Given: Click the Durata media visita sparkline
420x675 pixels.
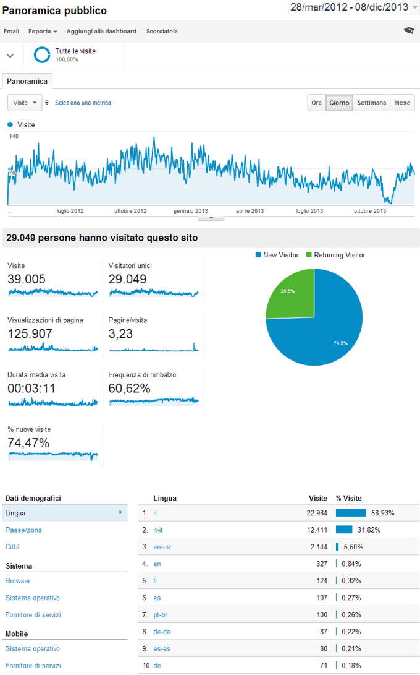Looking at the screenshot, I should tap(53, 402).
